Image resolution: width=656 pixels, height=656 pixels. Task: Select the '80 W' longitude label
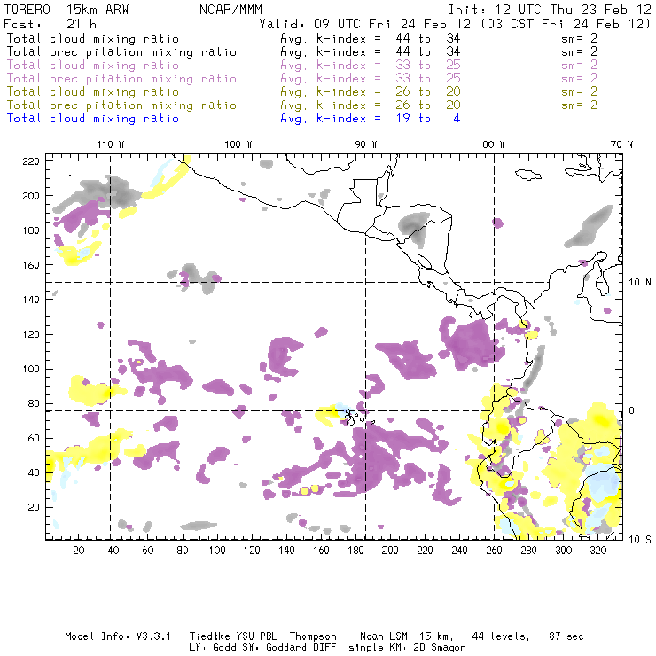click(x=494, y=144)
